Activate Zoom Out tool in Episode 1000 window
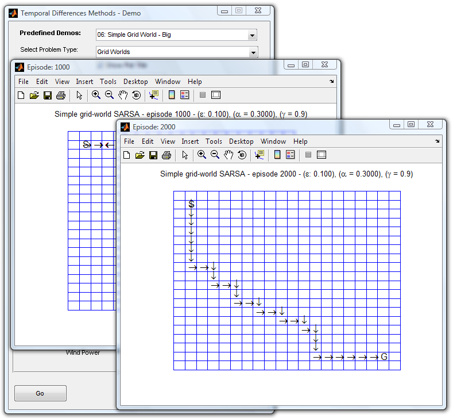 point(109,95)
